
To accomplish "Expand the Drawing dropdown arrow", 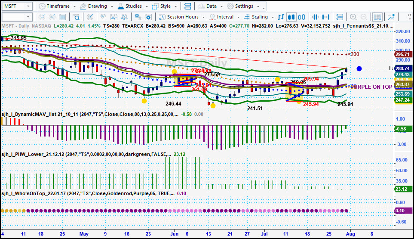I will click(x=112, y=6).
